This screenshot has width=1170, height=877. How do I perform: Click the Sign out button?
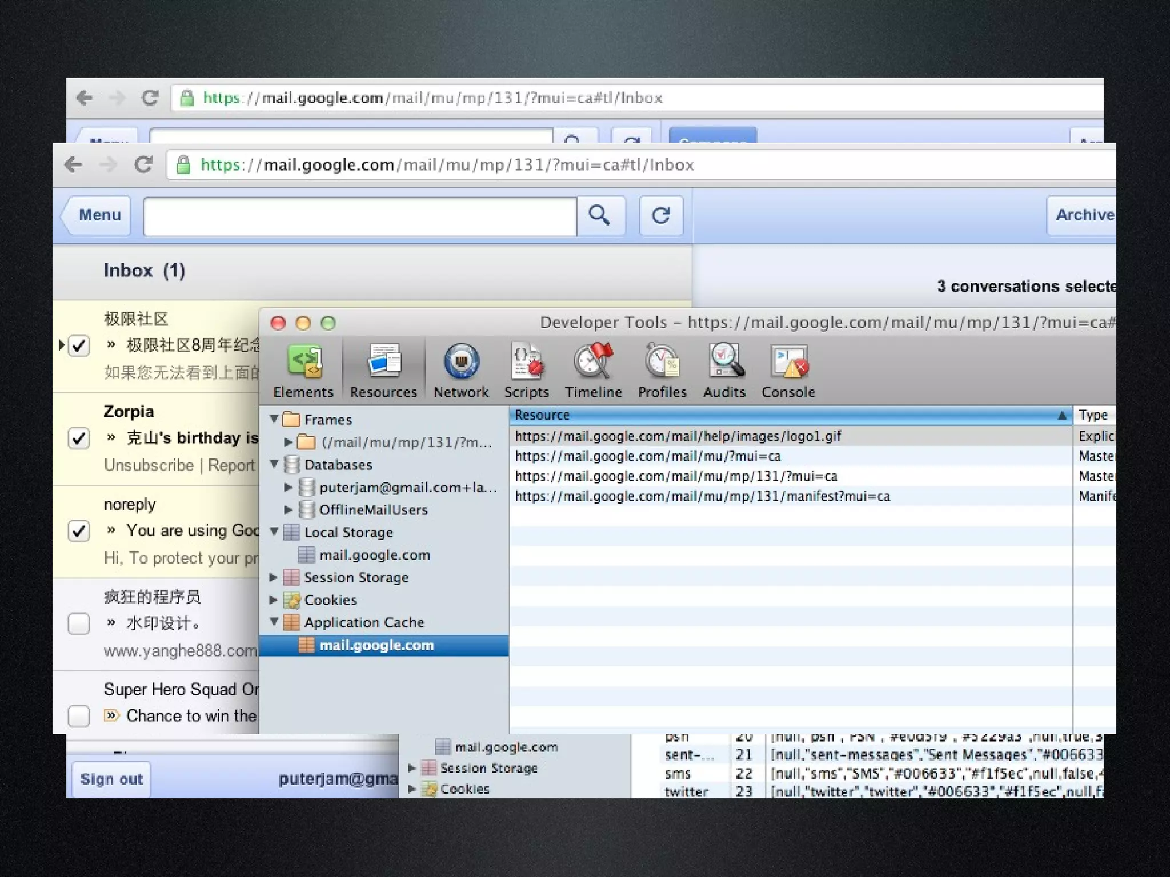112,779
